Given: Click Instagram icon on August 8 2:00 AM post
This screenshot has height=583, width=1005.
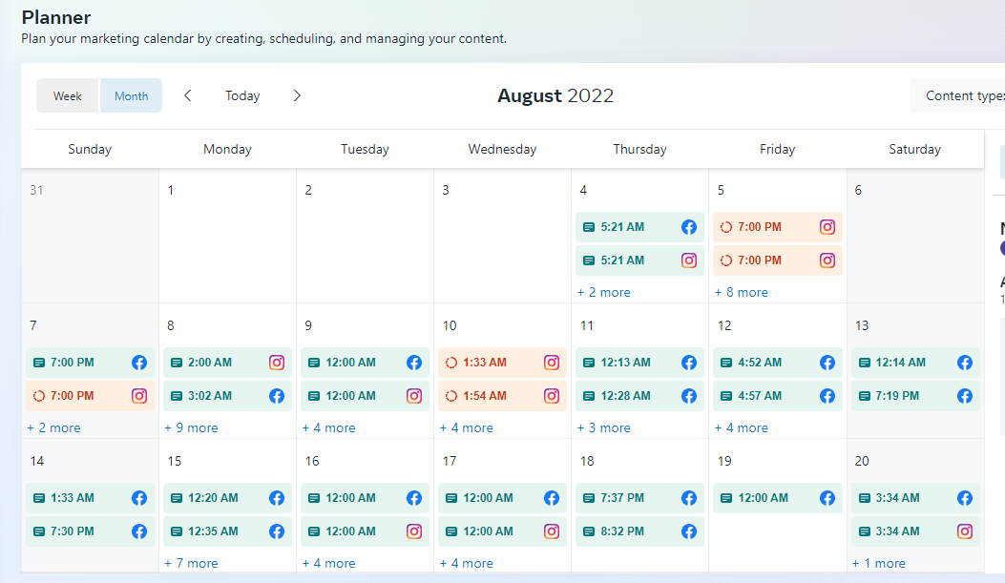Looking at the screenshot, I should pyautogui.click(x=277, y=363).
